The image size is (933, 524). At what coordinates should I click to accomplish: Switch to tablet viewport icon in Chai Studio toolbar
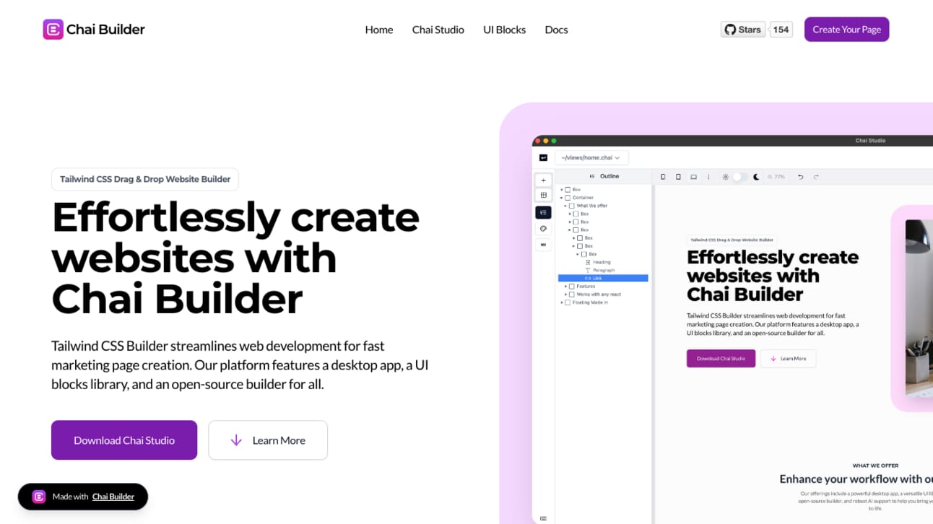(x=678, y=177)
